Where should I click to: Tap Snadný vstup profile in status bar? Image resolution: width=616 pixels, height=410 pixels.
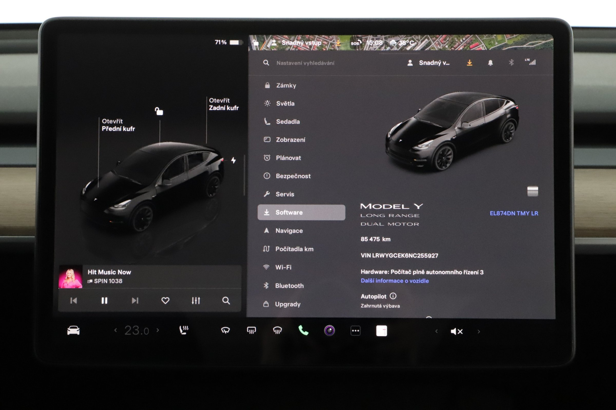point(297,43)
